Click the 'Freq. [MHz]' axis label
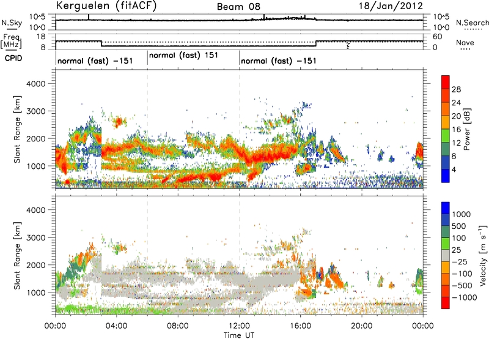The image size is (489, 339). (x=12, y=42)
